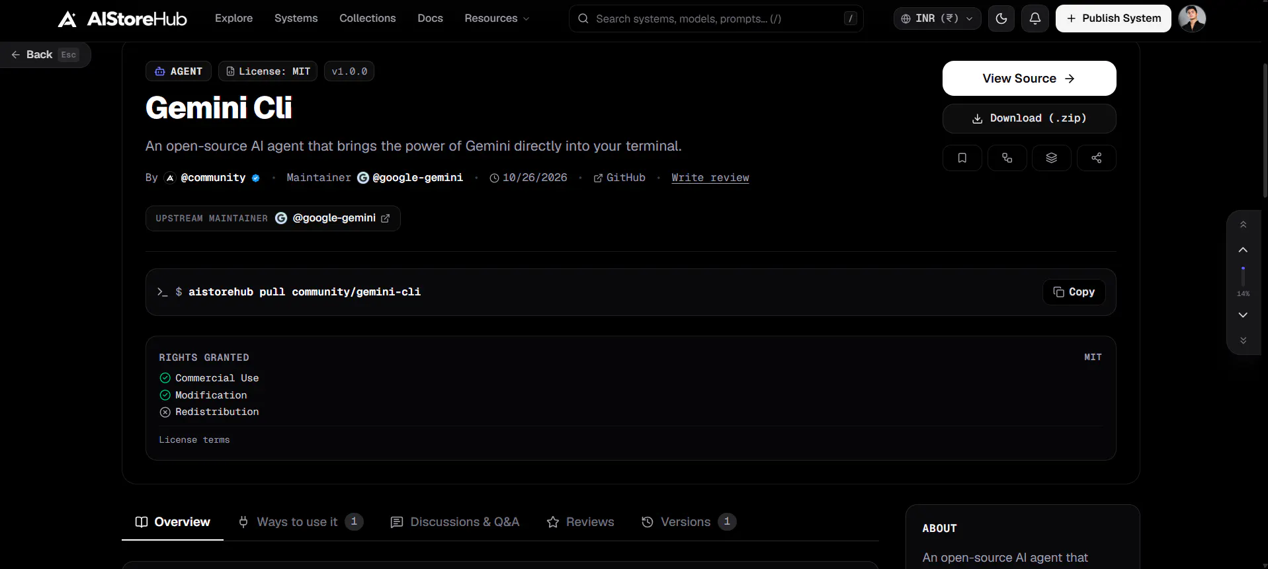Click the scroll up chevron
1268x569 pixels.
coord(1244,250)
